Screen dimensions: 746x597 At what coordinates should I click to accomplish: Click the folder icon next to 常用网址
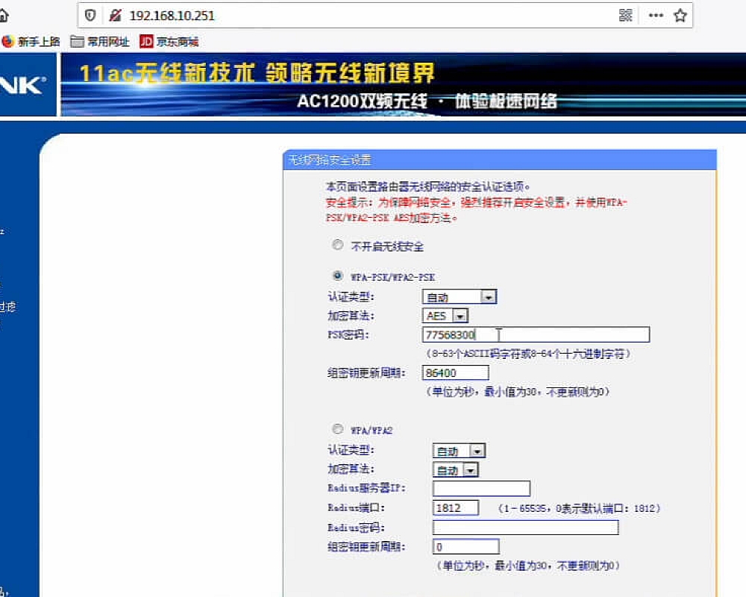click(x=77, y=42)
